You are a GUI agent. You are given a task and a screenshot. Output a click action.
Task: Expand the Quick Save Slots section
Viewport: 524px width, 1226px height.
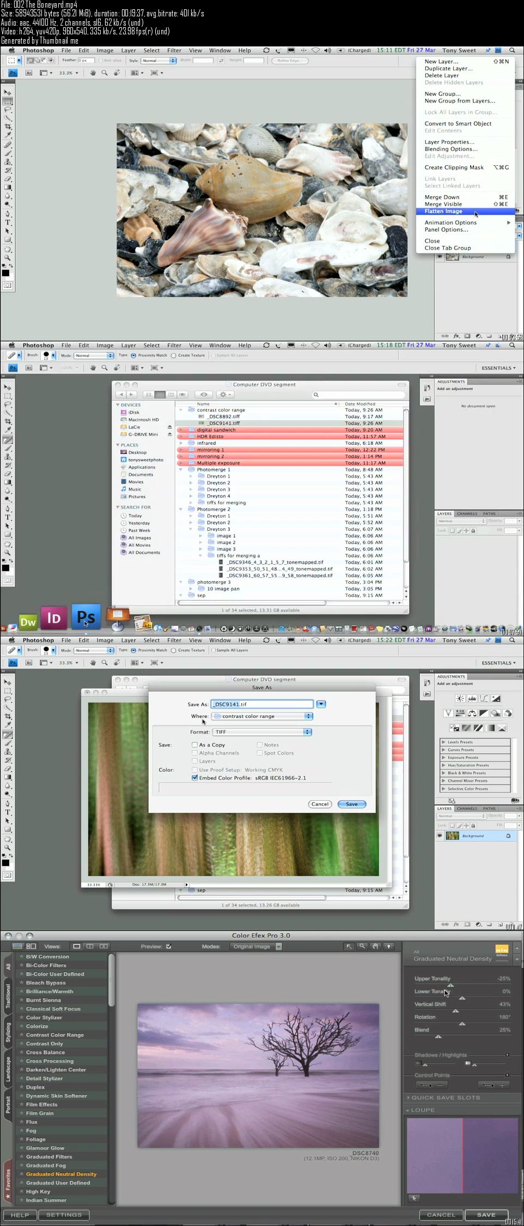point(409,1097)
